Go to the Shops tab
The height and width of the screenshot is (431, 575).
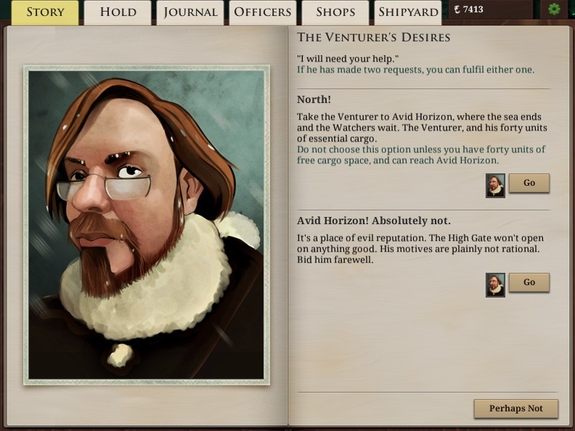coord(335,12)
